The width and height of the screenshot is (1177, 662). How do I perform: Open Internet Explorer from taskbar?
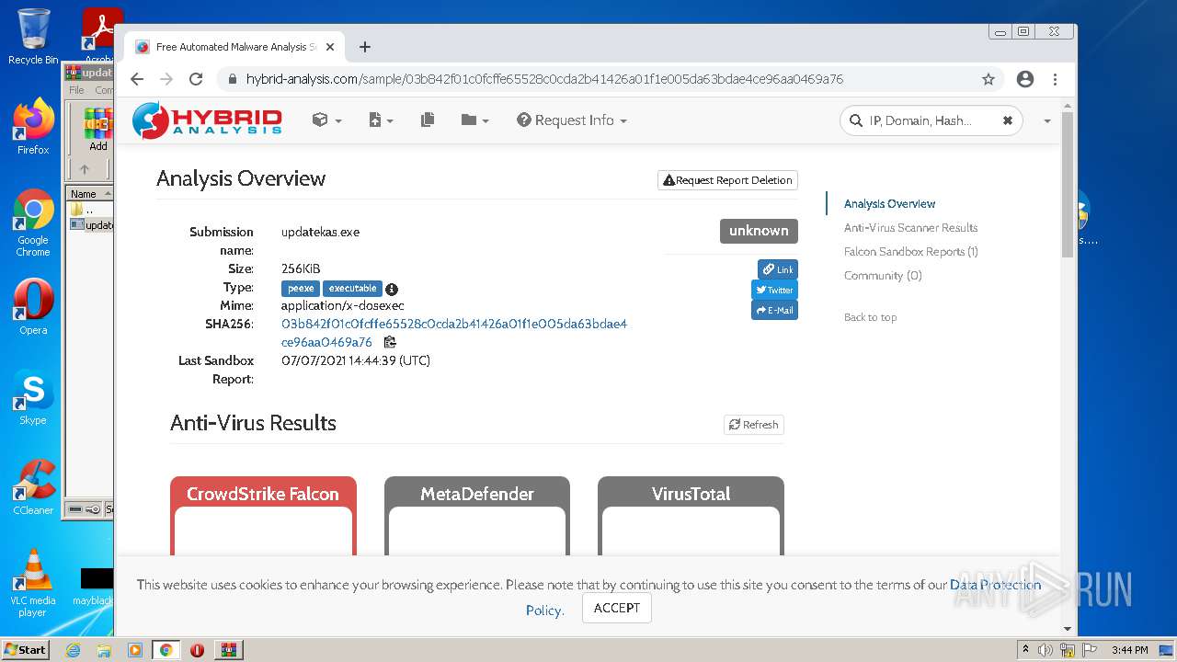click(73, 650)
